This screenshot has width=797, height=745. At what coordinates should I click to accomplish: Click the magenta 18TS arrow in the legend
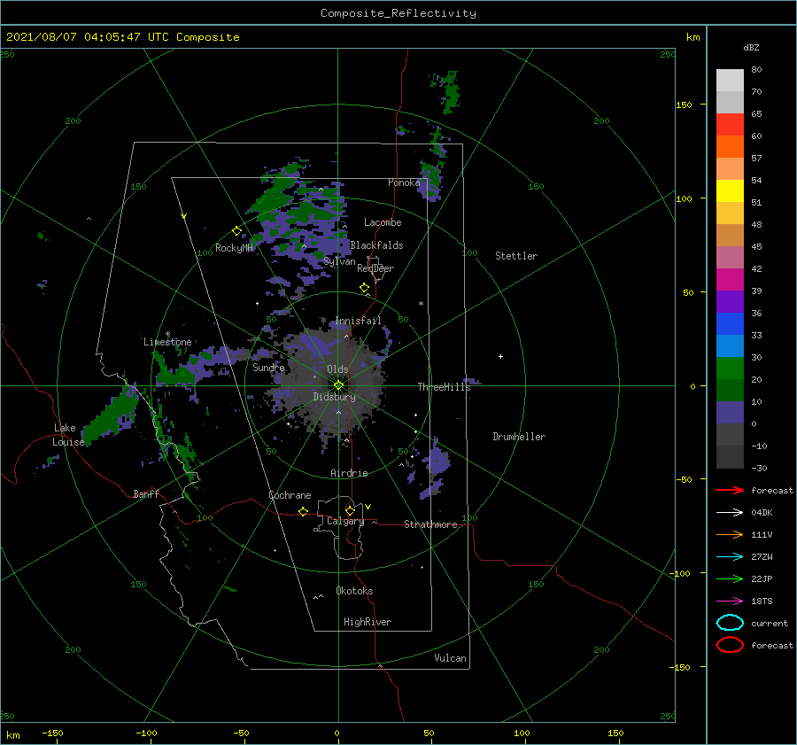click(730, 601)
